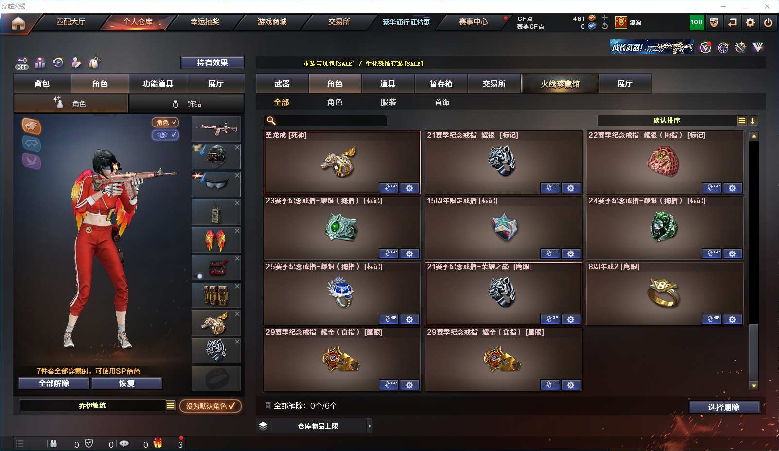Select the orange wolf emblem icon beside character
The width and height of the screenshot is (779, 451).
click(x=31, y=126)
